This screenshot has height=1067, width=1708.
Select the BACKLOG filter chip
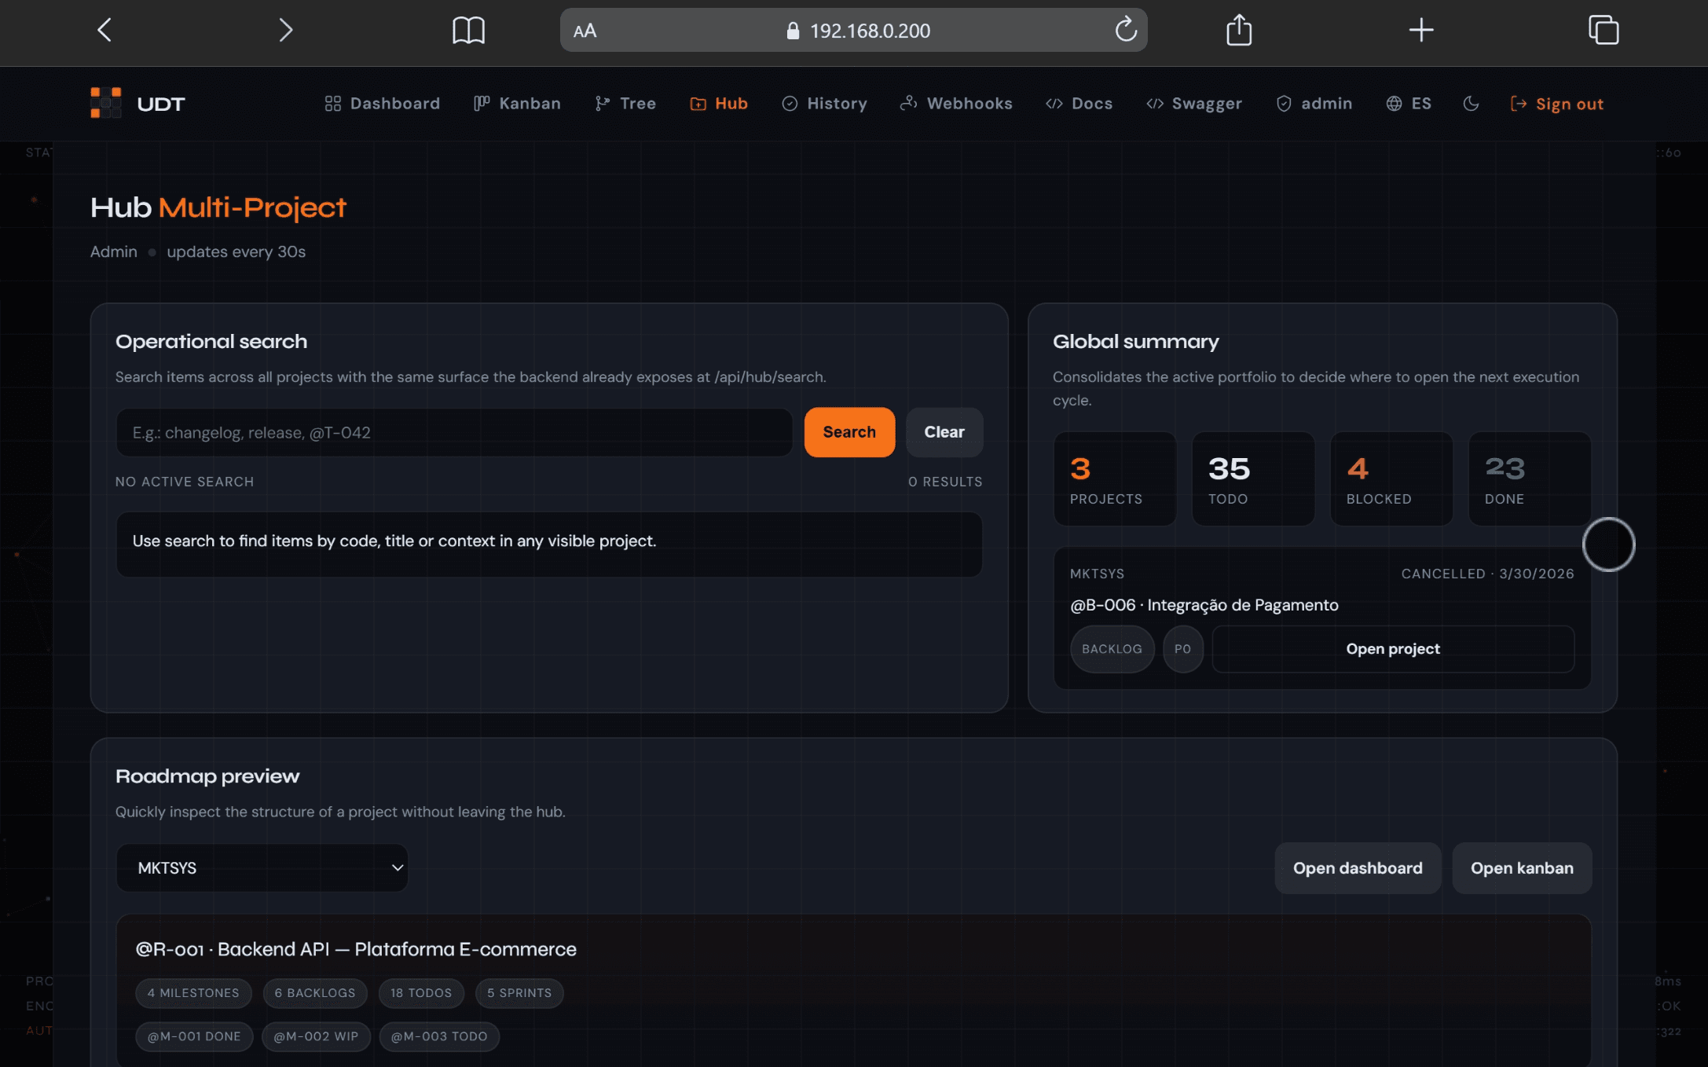click(1112, 649)
